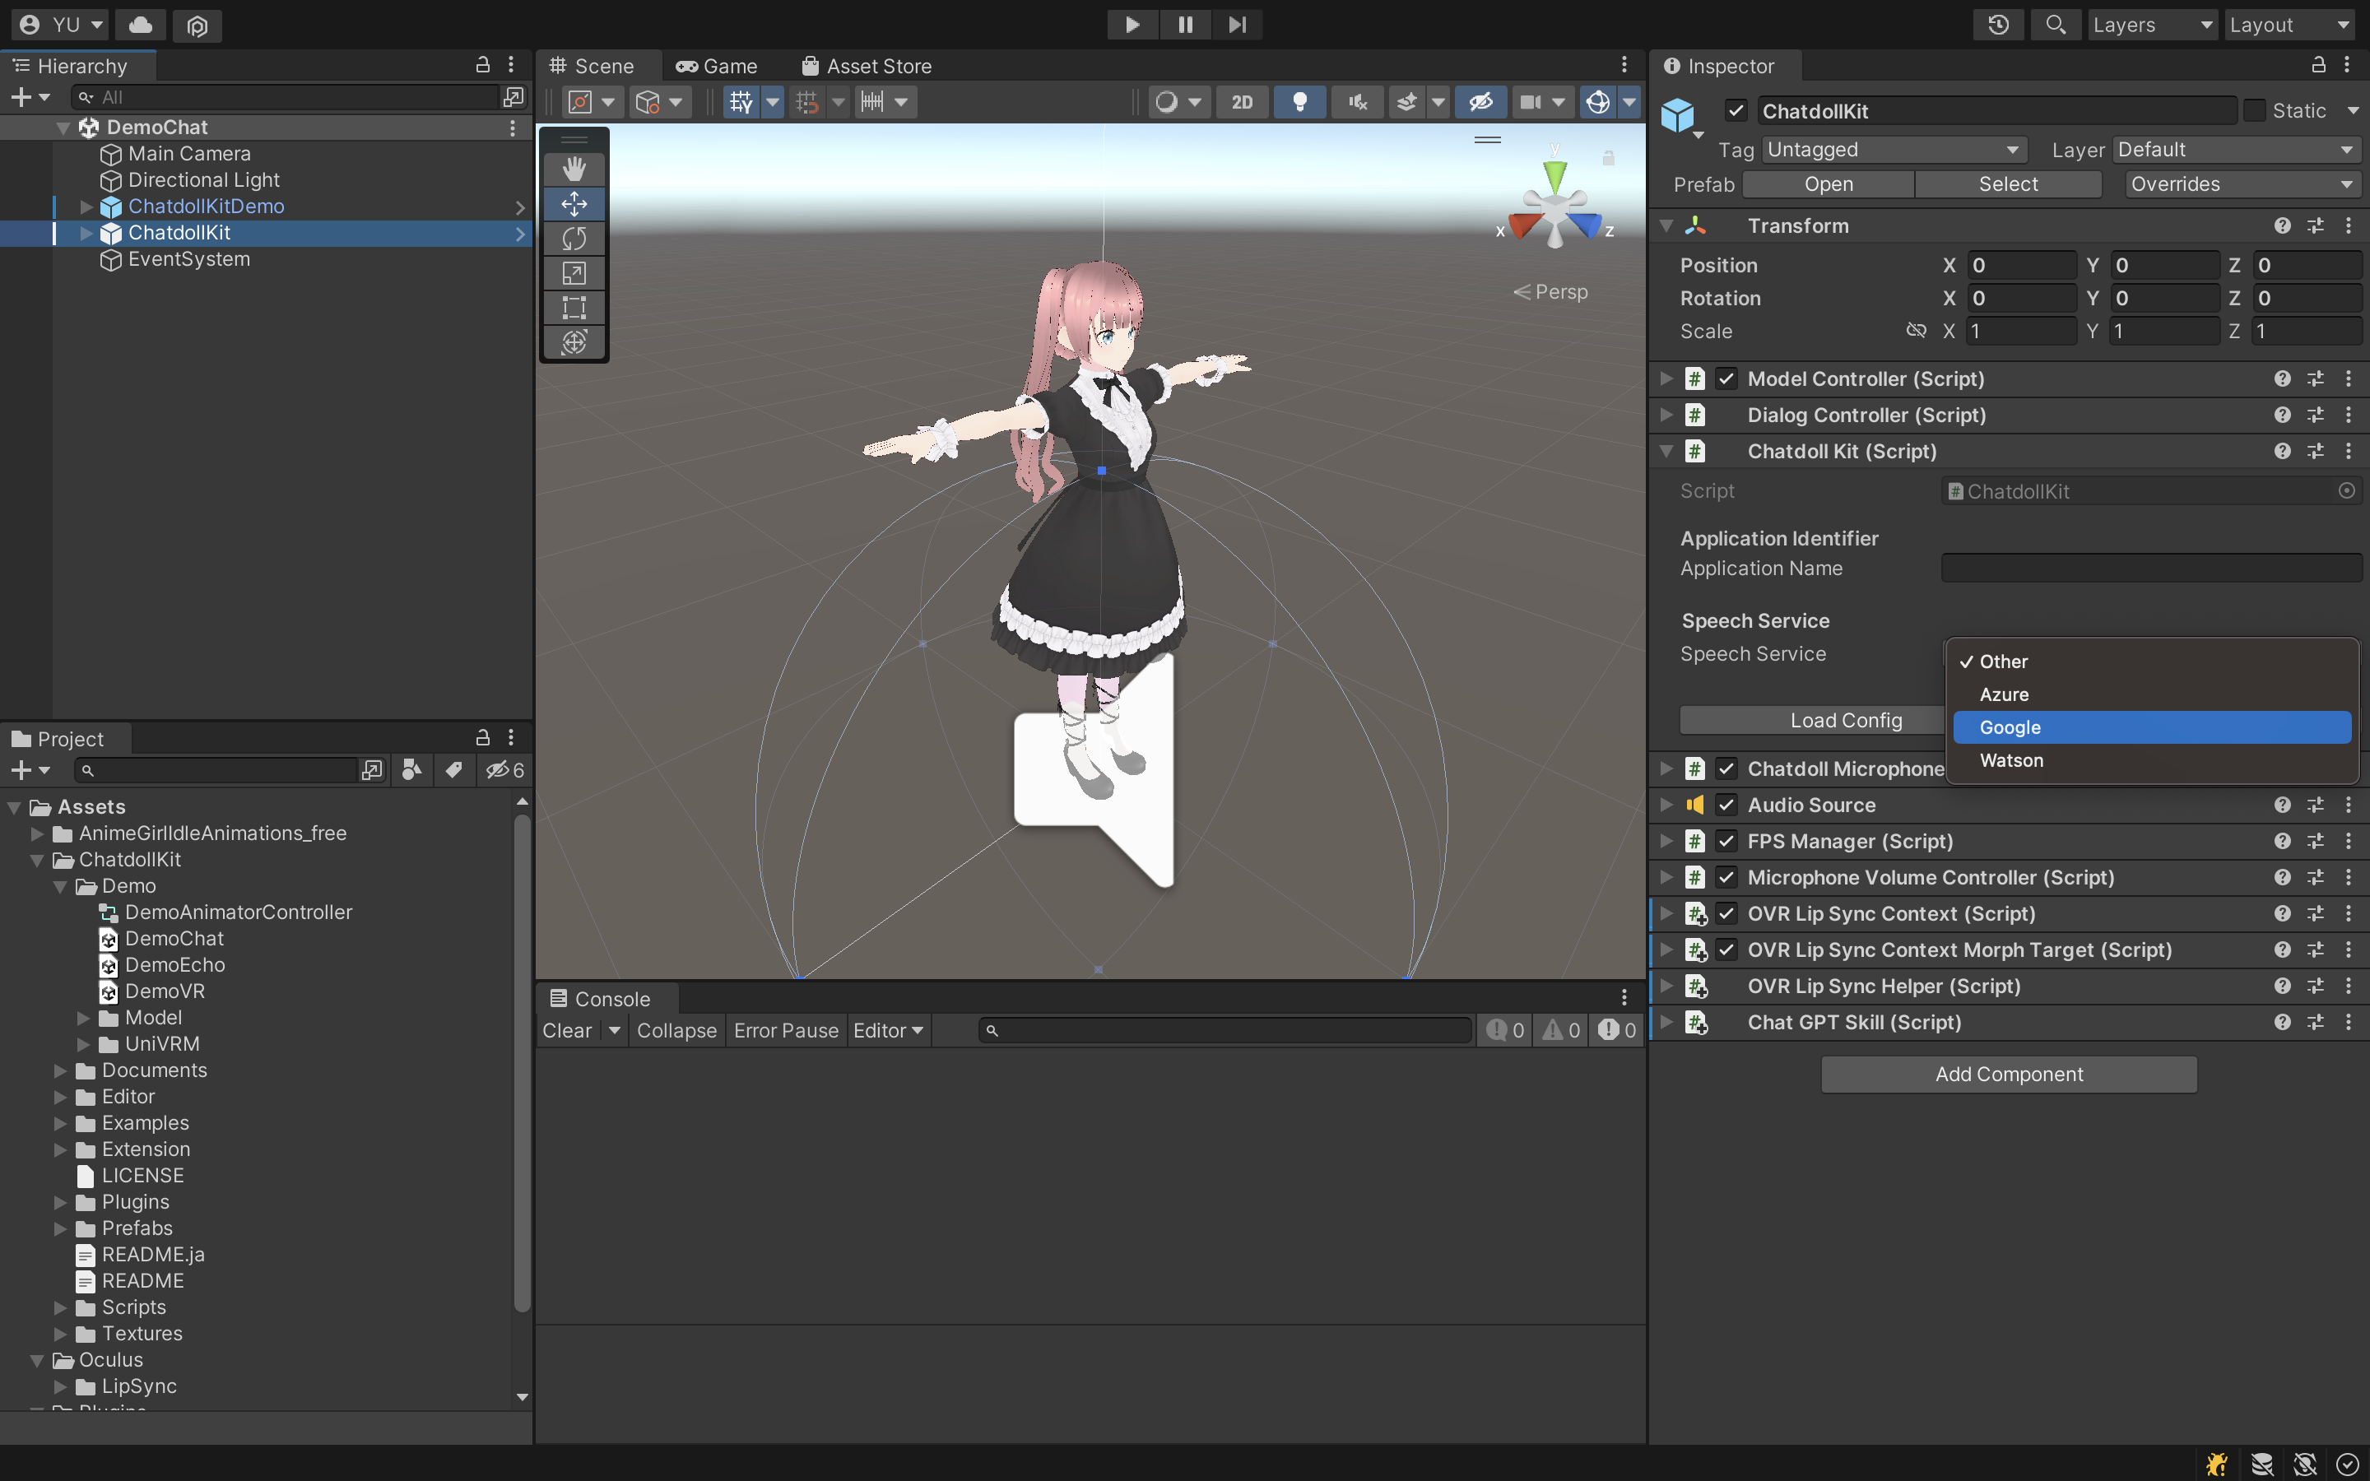Toggle 2D view mode in Scene toolbar
Image resolution: width=2370 pixels, height=1481 pixels.
pyautogui.click(x=1241, y=101)
